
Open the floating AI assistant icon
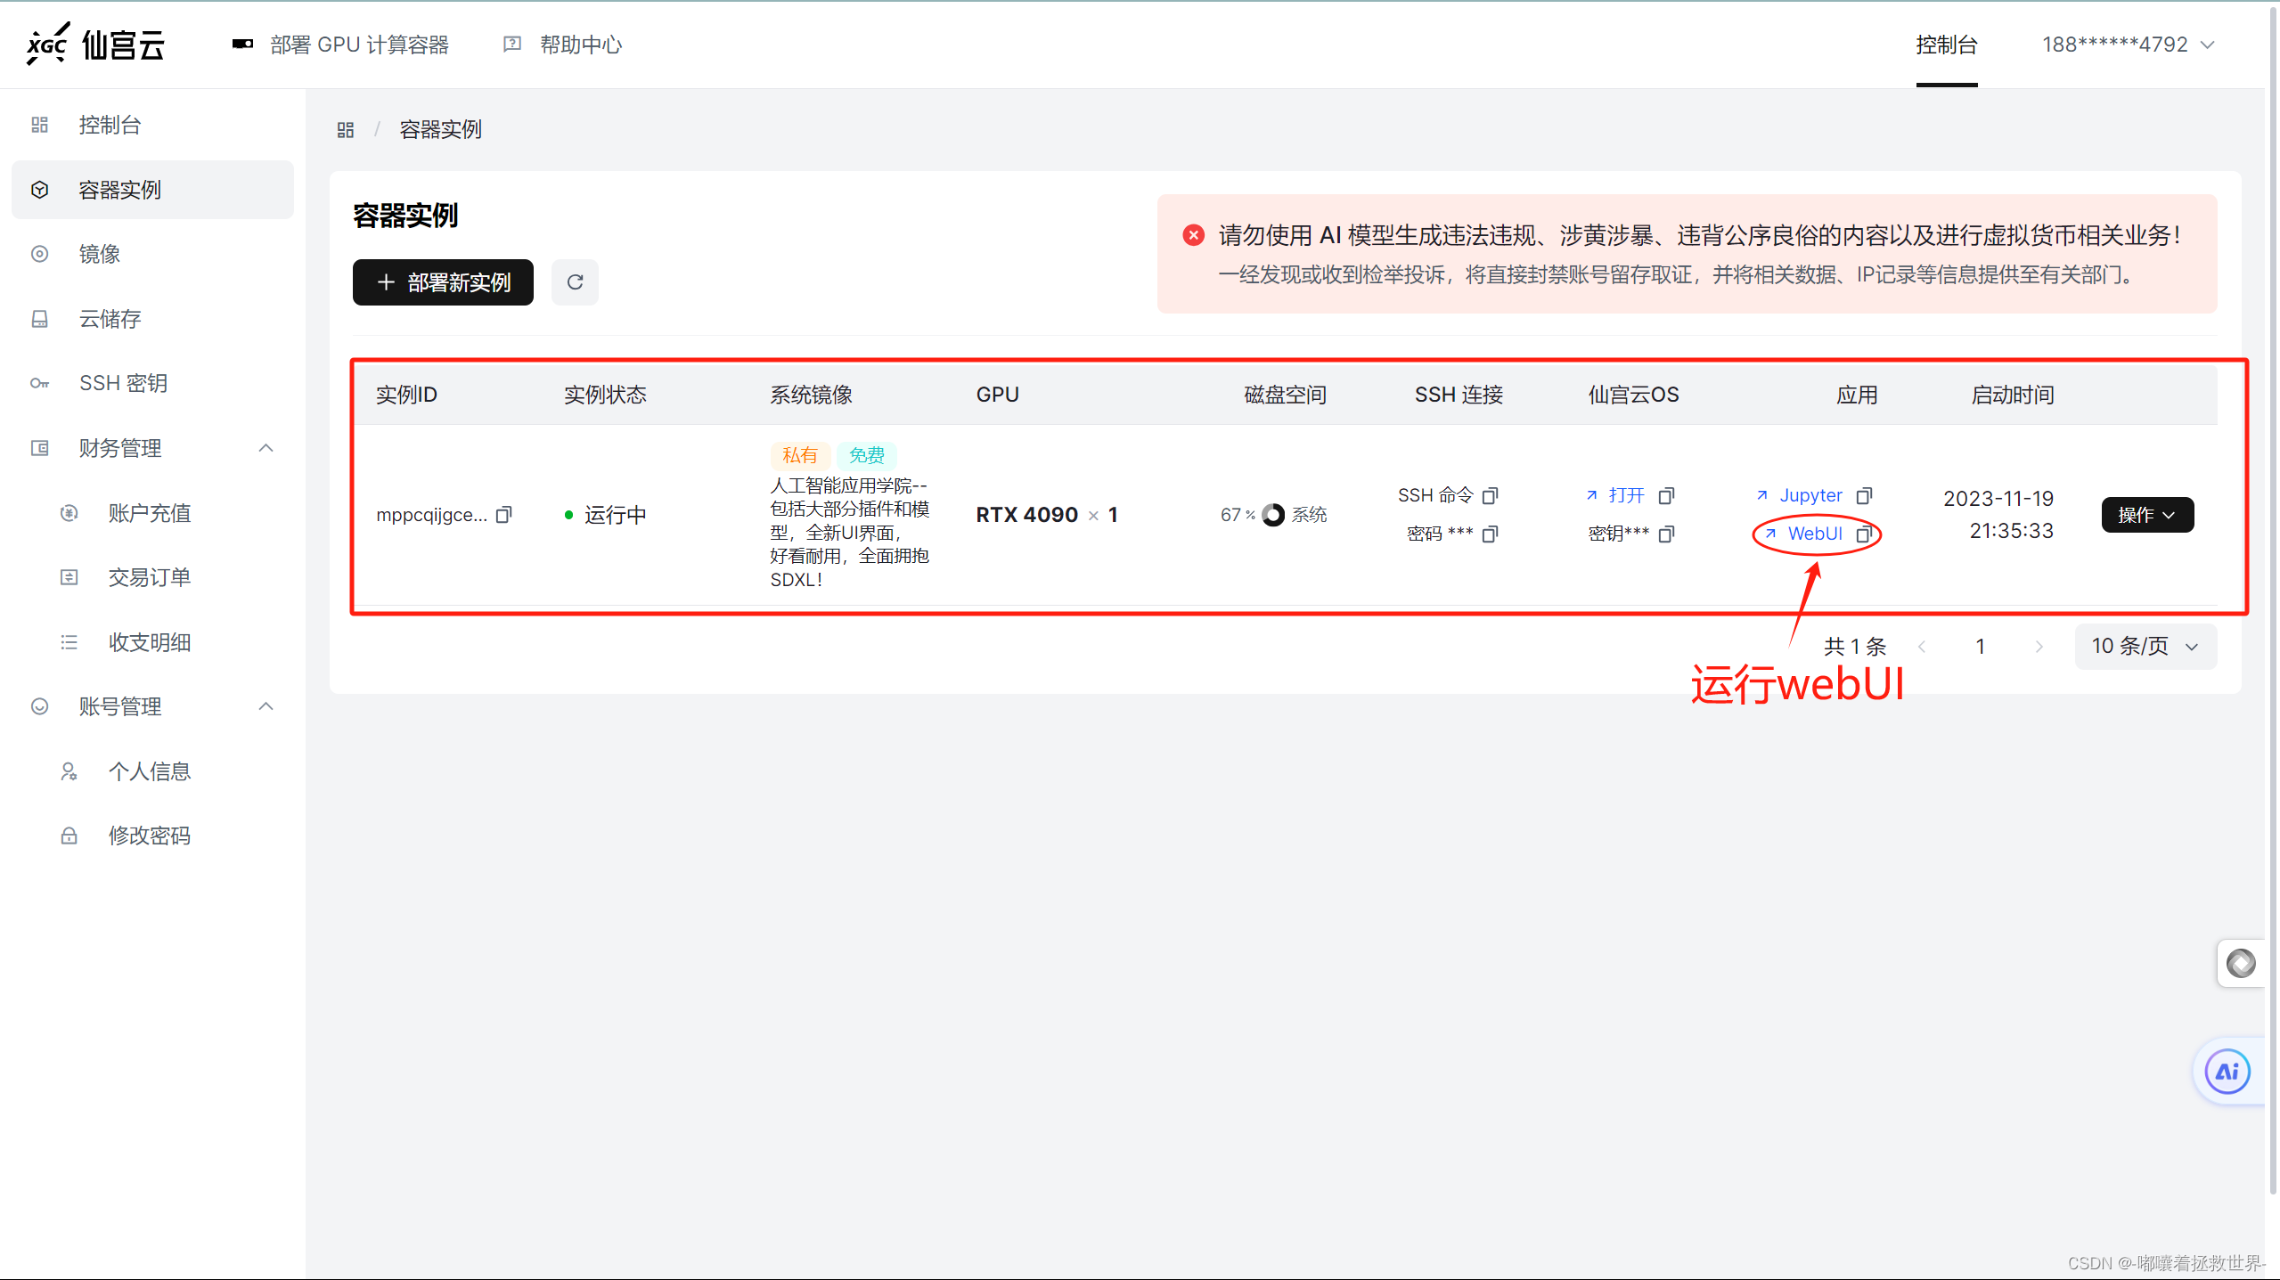[x=2227, y=1072]
